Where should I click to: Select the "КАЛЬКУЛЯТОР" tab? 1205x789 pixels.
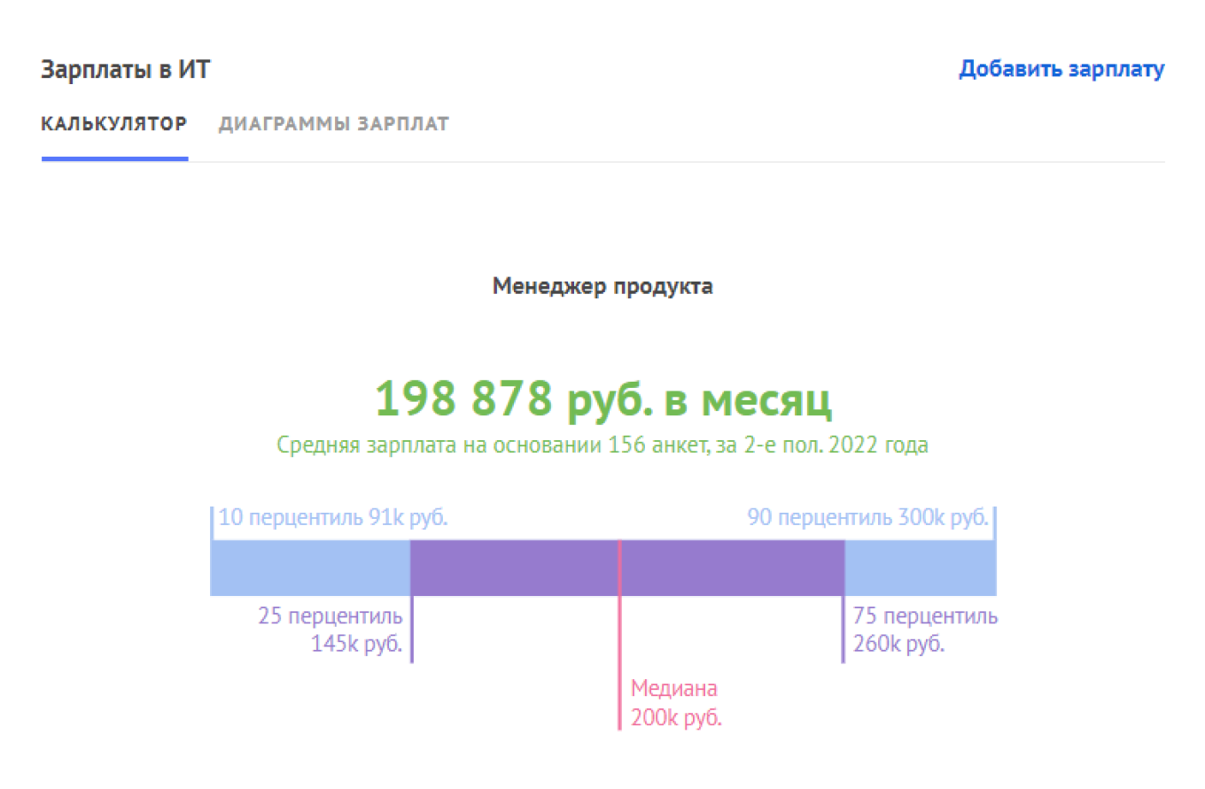[x=113, y=124]
